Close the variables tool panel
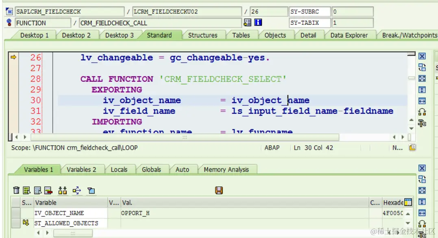 [422, 168]
